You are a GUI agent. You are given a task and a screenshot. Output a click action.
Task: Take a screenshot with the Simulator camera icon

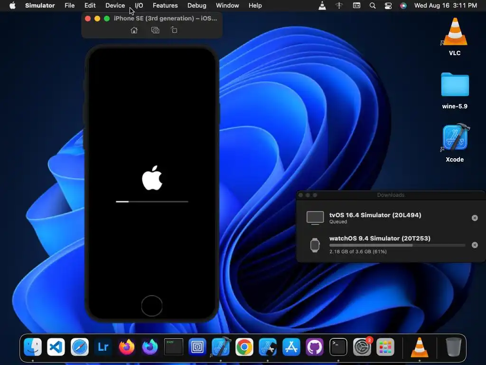(155, 30)
